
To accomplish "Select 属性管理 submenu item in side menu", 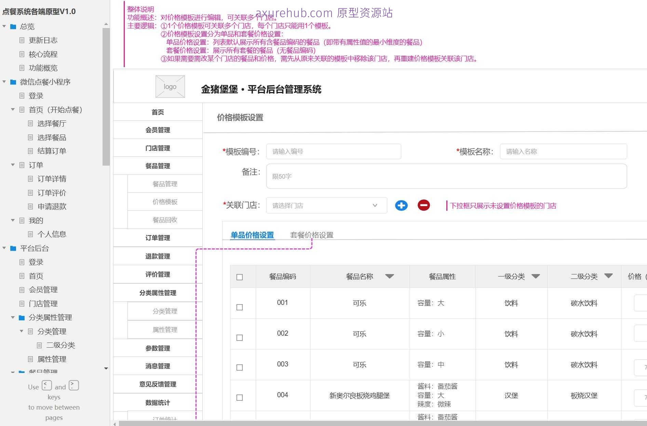I will 165,330.
